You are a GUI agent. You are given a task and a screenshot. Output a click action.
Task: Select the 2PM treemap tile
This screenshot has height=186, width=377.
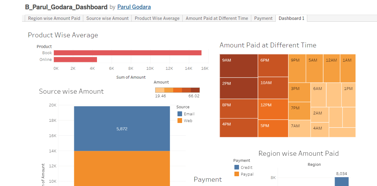tap(239, 88)
